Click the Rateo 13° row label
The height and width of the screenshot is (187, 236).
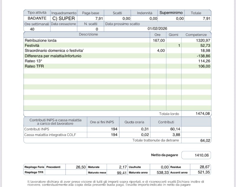coord(33,61)
